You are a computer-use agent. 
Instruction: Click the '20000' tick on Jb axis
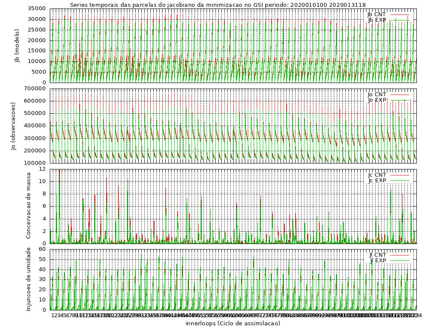click(x=37, y=40)
